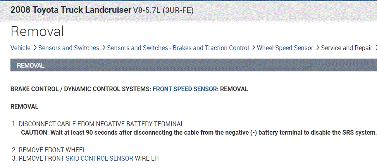
Task: Follow the FRONT SPEED SENSOR link
Action: point(185,89)
